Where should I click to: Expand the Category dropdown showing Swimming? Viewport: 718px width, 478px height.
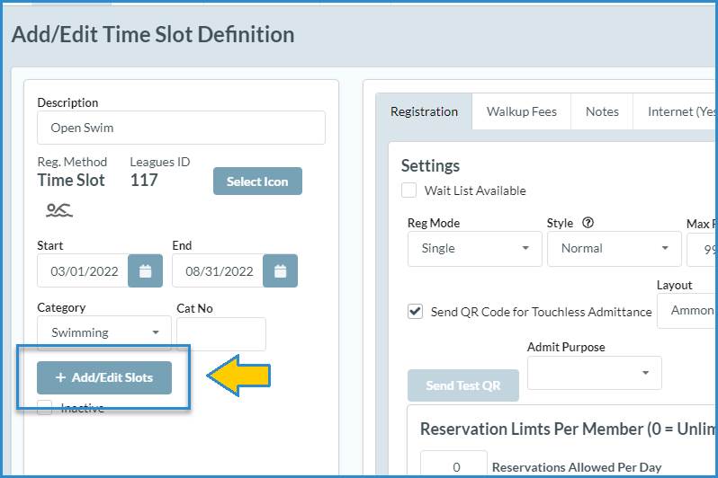pos(103,332)
